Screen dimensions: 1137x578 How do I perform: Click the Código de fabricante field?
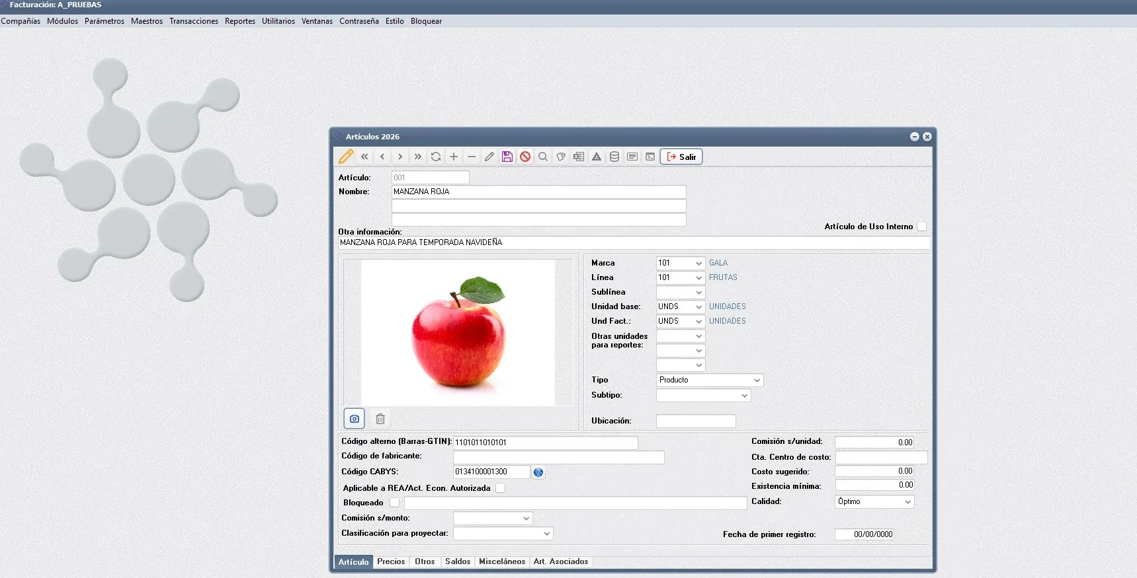(x=558, y=457)
